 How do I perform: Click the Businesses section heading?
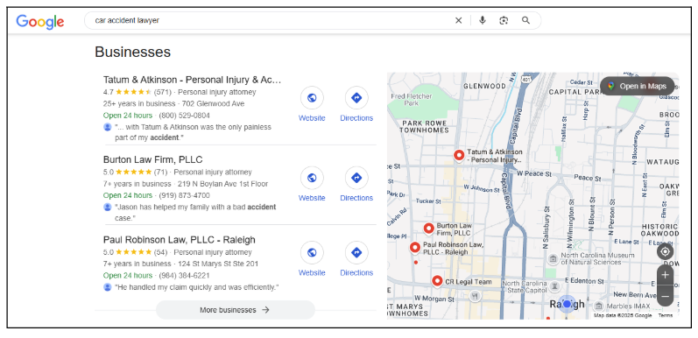(x=132, y=52)
